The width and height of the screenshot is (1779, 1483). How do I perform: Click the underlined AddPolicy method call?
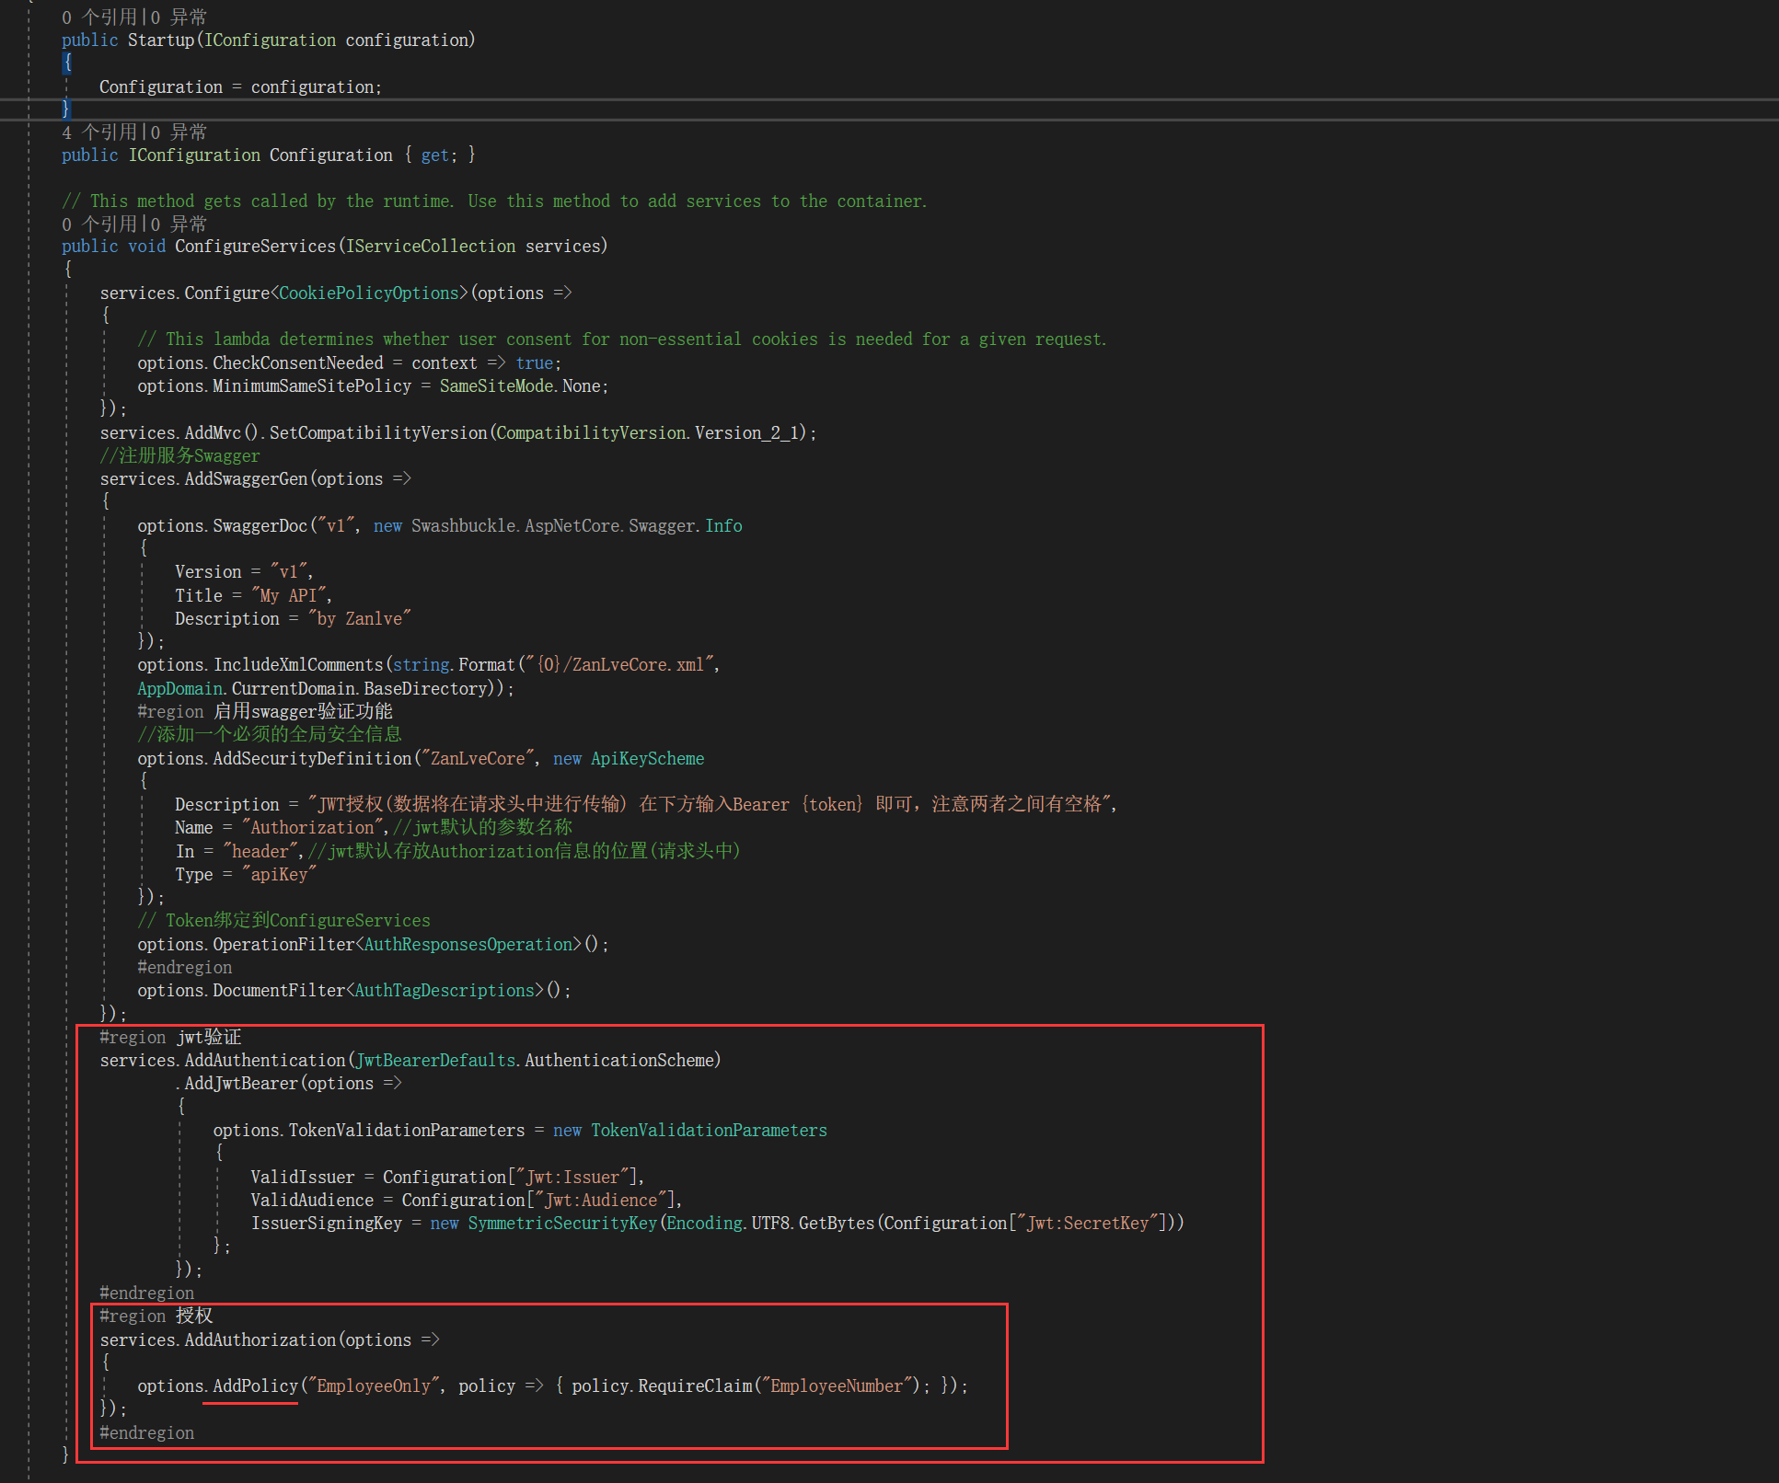click(255, 1386)
